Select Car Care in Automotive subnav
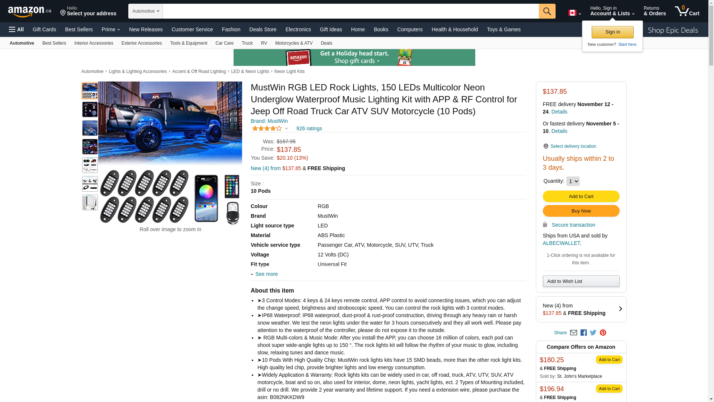The width and height of the screenshot is (714, 402). [224, 43]
